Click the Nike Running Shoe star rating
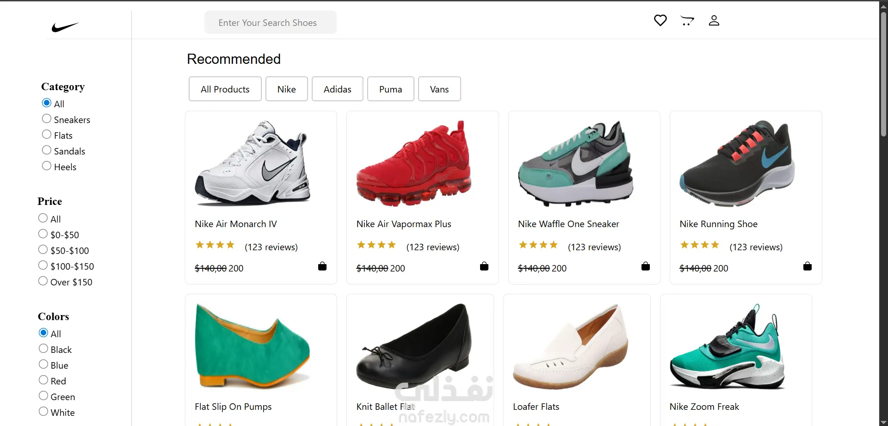The width and height of the screenshot is (888, 426). pyautogui.click(x=700, y=245)
